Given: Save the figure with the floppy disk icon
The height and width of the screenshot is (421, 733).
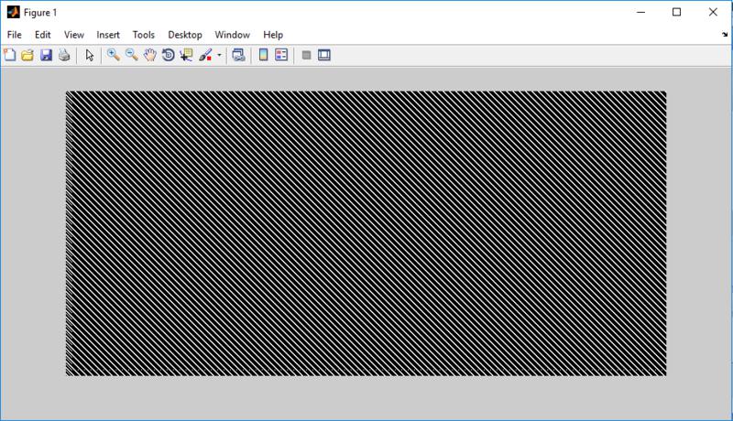Looking at the screenshot, I should (46, 55).
